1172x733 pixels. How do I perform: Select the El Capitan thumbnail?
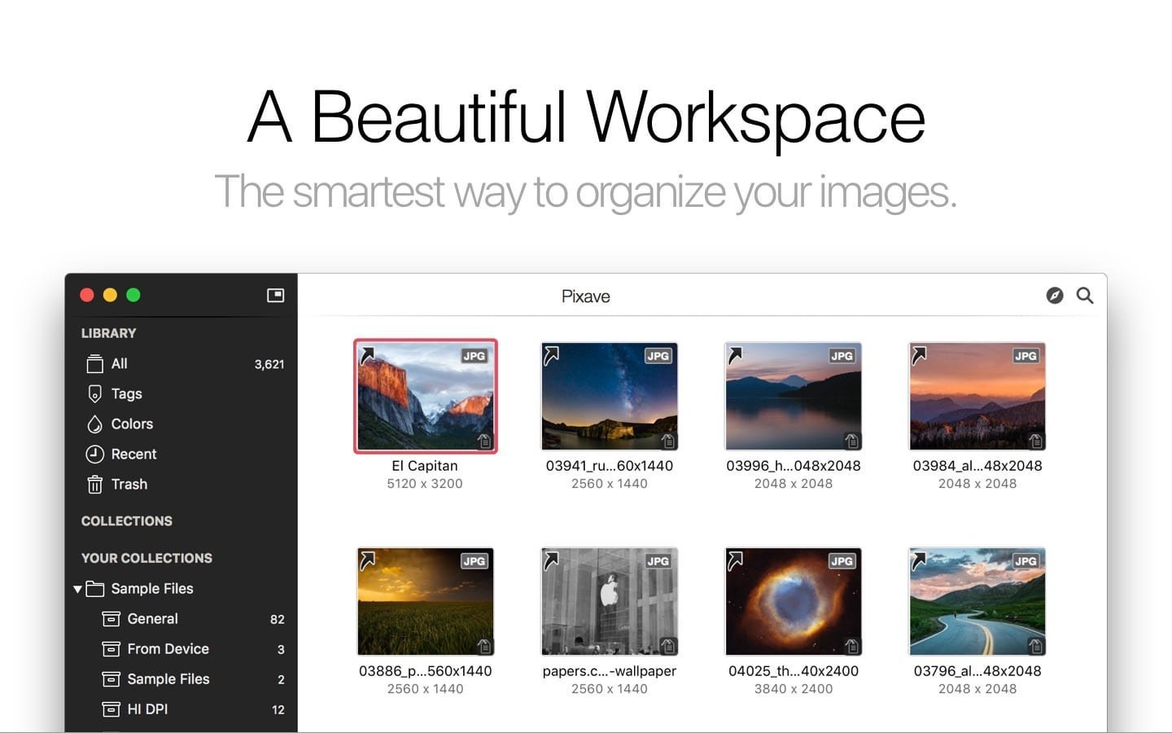pyautogui.click(x=425, y=397)
